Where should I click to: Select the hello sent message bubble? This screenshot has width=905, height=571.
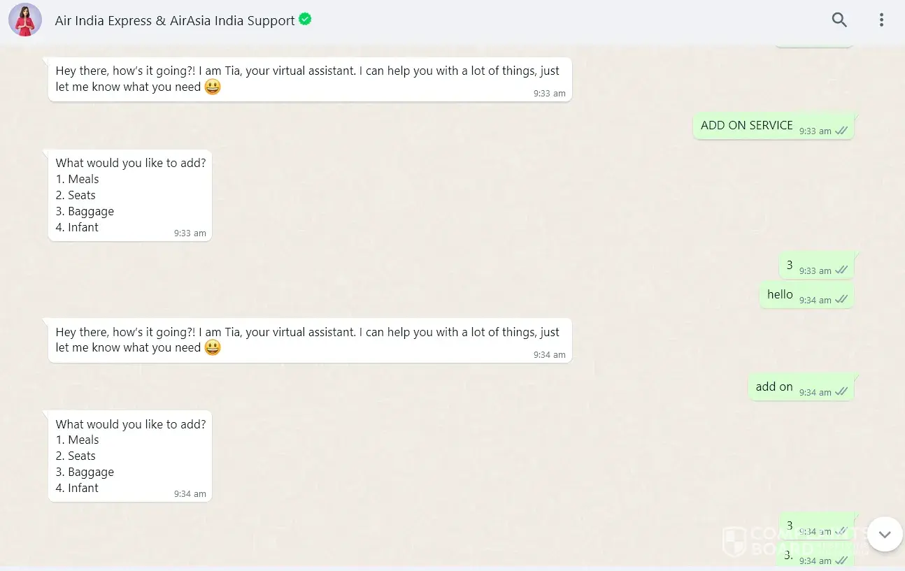[x=806, y=295]
